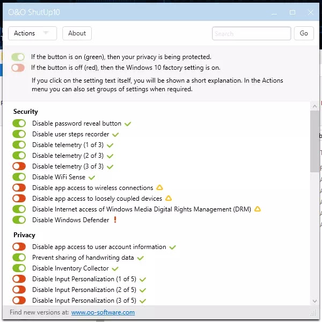Click green checkmark beside user steps recorder
The height and width of the screenshot is (322, 322).
[115, 135]
